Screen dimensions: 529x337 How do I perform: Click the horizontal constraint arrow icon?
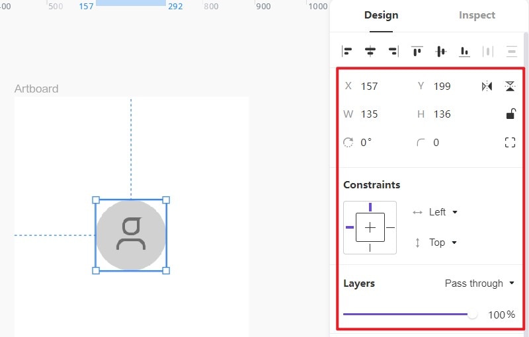[x=417, y=212]
